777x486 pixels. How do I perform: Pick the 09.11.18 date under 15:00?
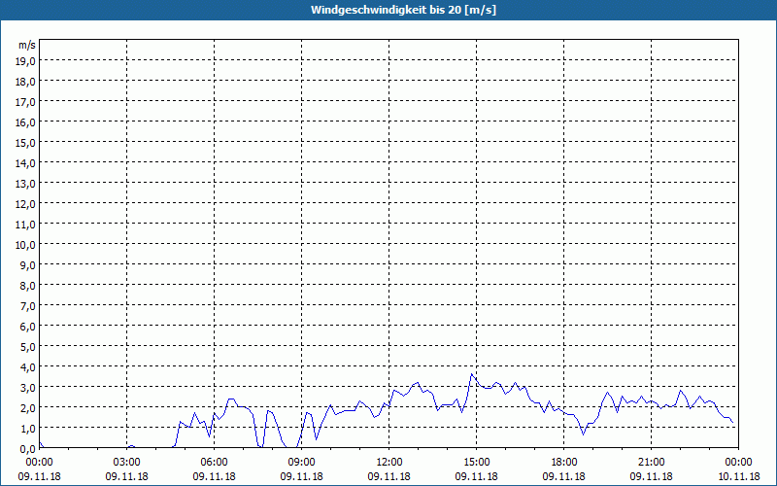476,476
